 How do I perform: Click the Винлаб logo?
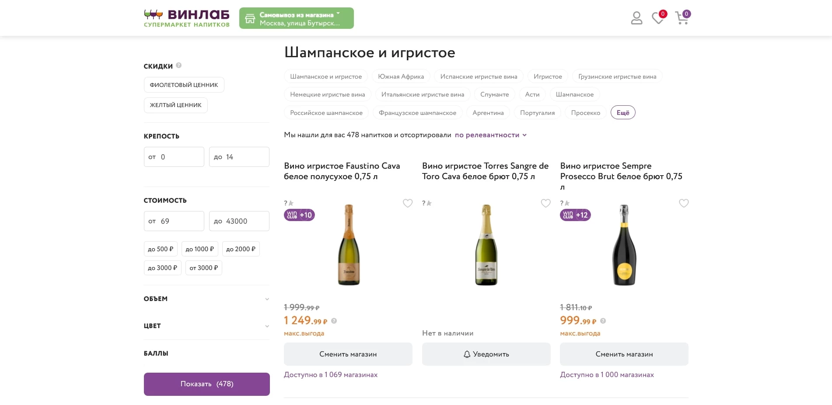tap(187, 18)
